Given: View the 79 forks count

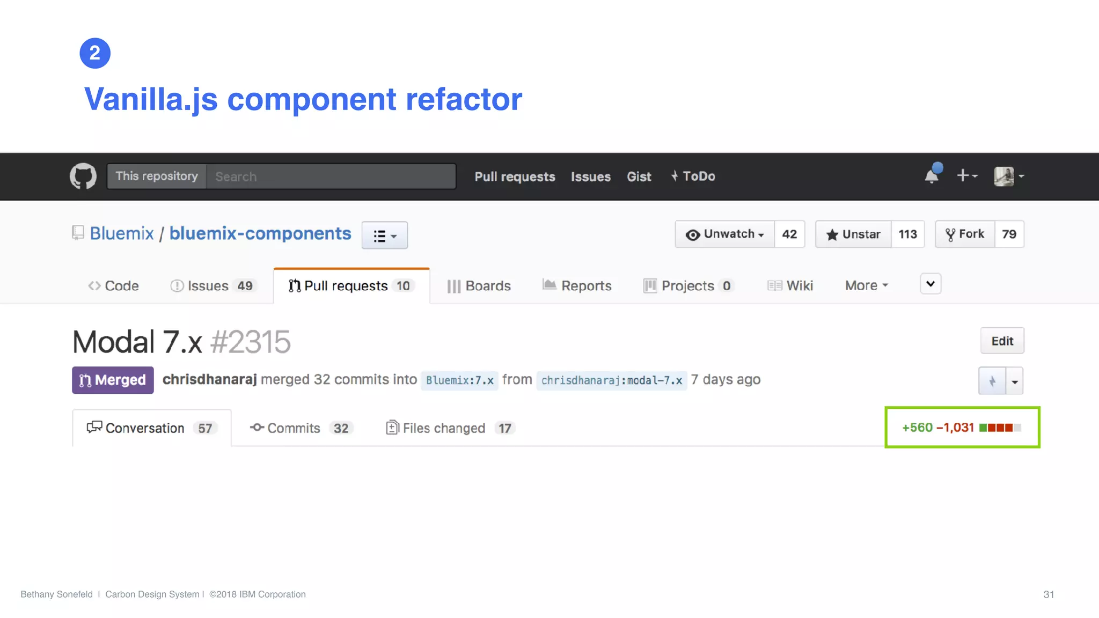Looking at the screenshot, I should (x=1009, y=234).
